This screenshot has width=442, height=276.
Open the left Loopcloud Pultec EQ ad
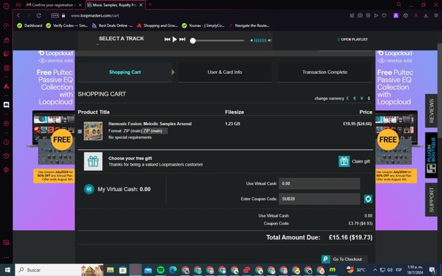tap(44, 140)
